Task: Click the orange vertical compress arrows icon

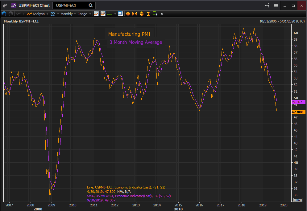Action: [148, 14]
